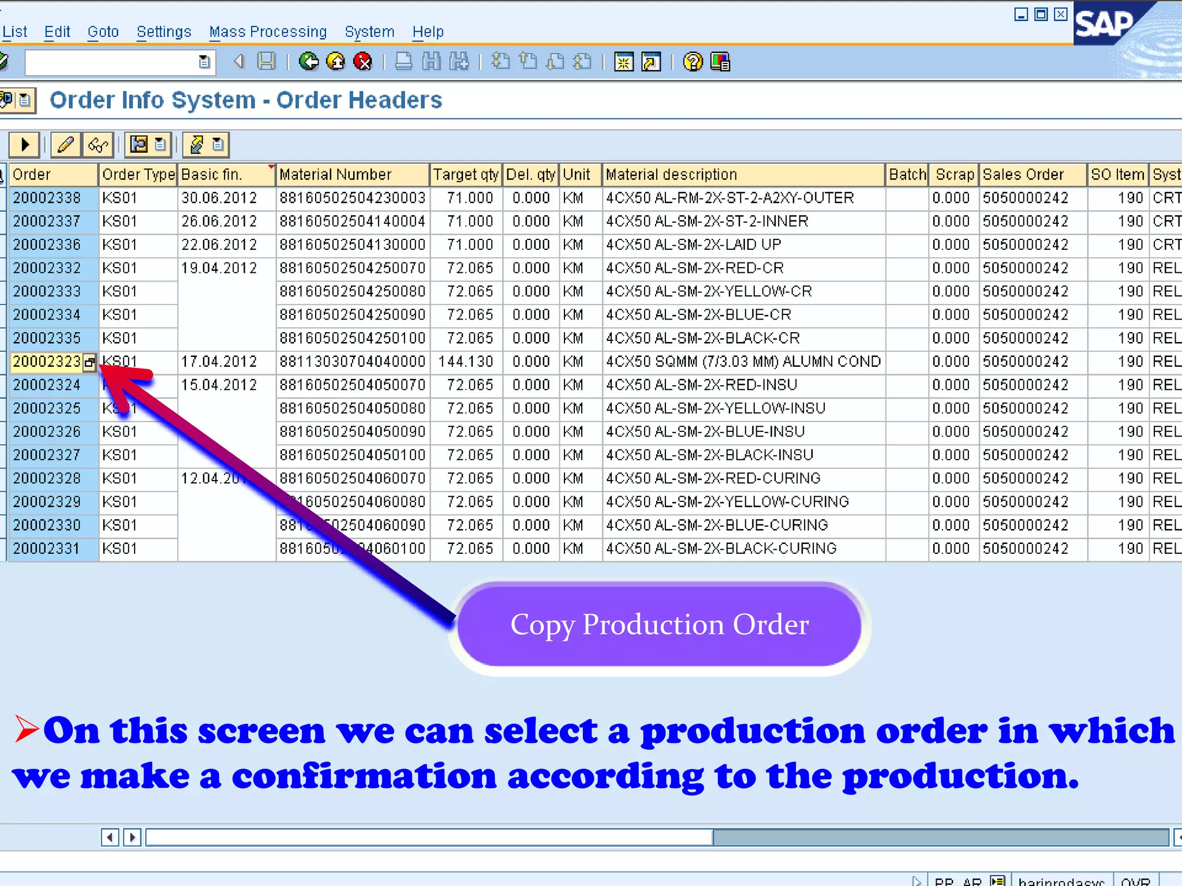
Task: Click target qty 144.130 cell
Action: coord(466,362)
